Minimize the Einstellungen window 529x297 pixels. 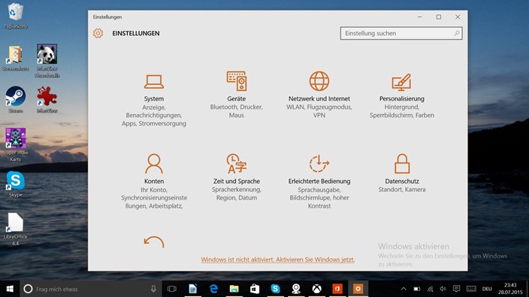click(420, 16)
